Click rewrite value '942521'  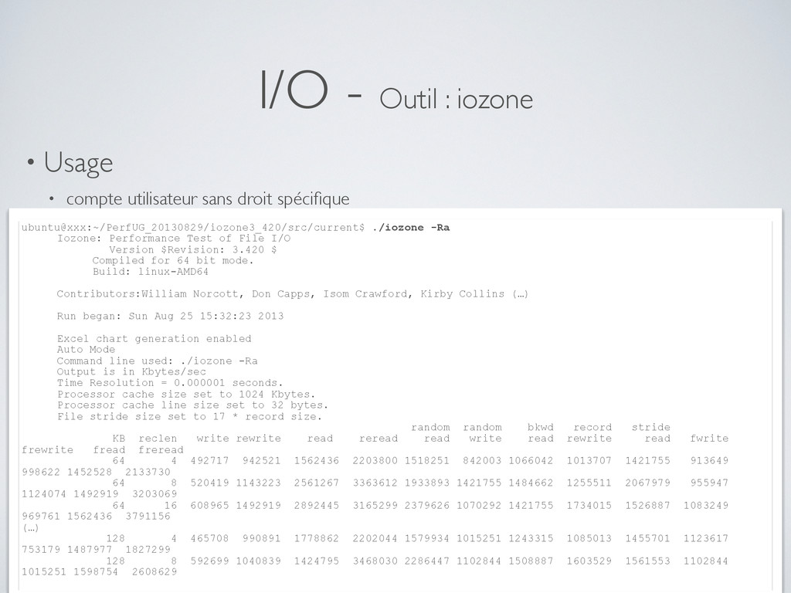pos(261,461)
